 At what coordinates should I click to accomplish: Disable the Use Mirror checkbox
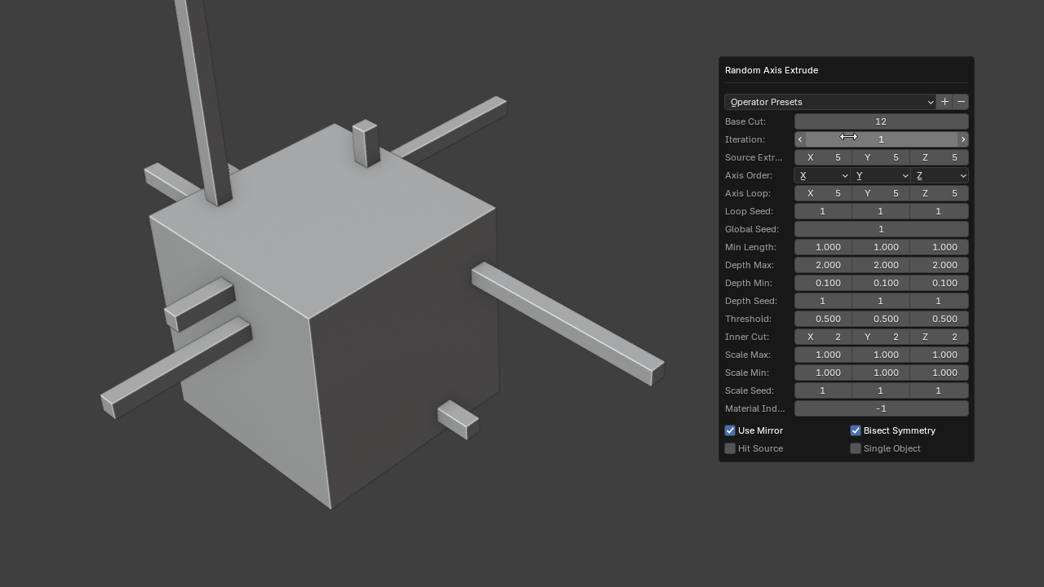click(x=730, y=430)
